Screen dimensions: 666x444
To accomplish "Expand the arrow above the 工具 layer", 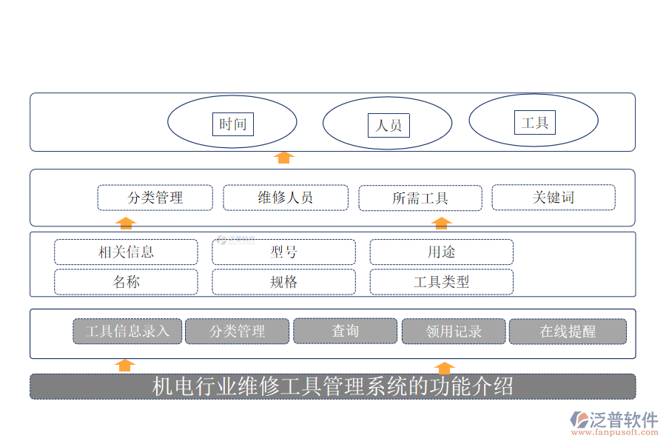I will 283,158.
